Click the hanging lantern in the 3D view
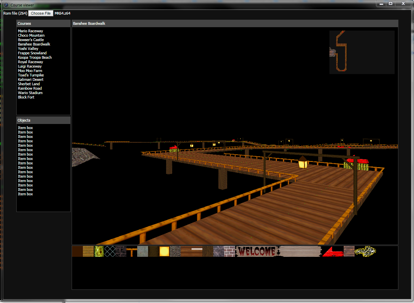Viewport: 414px width, 303px height. (x=303, y=163)
